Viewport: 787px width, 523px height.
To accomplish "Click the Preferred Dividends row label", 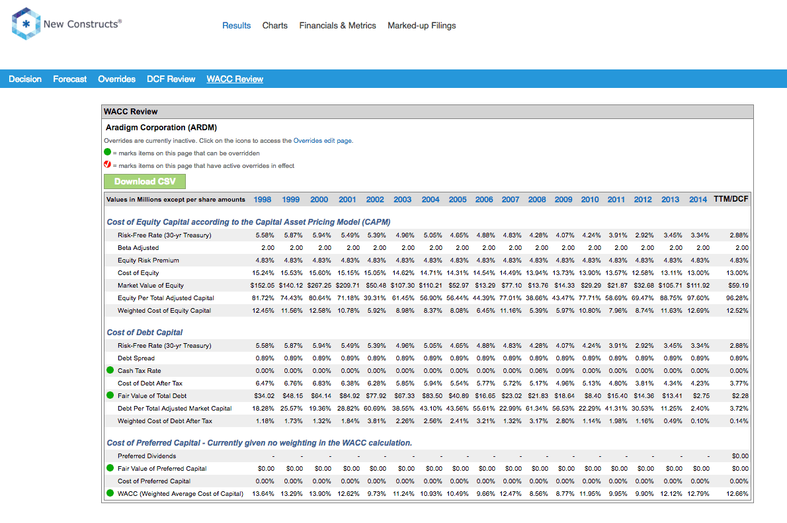I will pyautogui.click(x=147, y=456).
